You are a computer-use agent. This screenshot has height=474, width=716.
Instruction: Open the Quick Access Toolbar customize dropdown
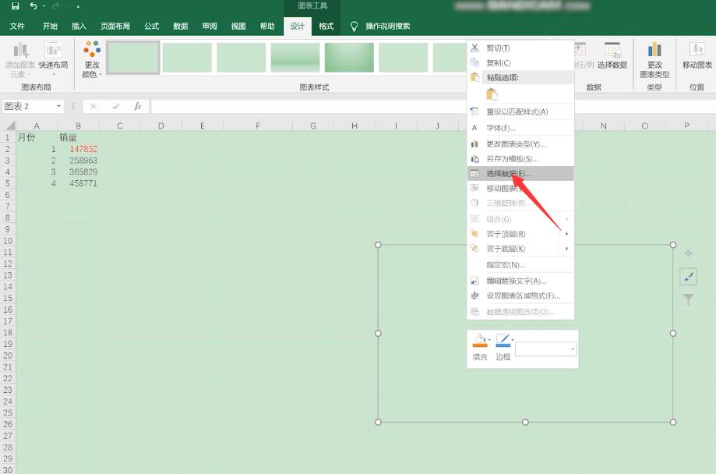tap(78, 6)
